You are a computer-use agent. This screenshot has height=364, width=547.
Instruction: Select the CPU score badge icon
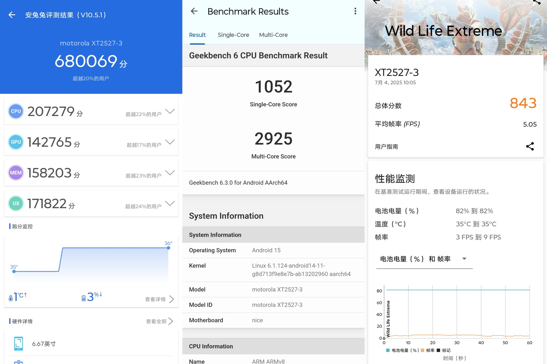[x=16, y=111]
